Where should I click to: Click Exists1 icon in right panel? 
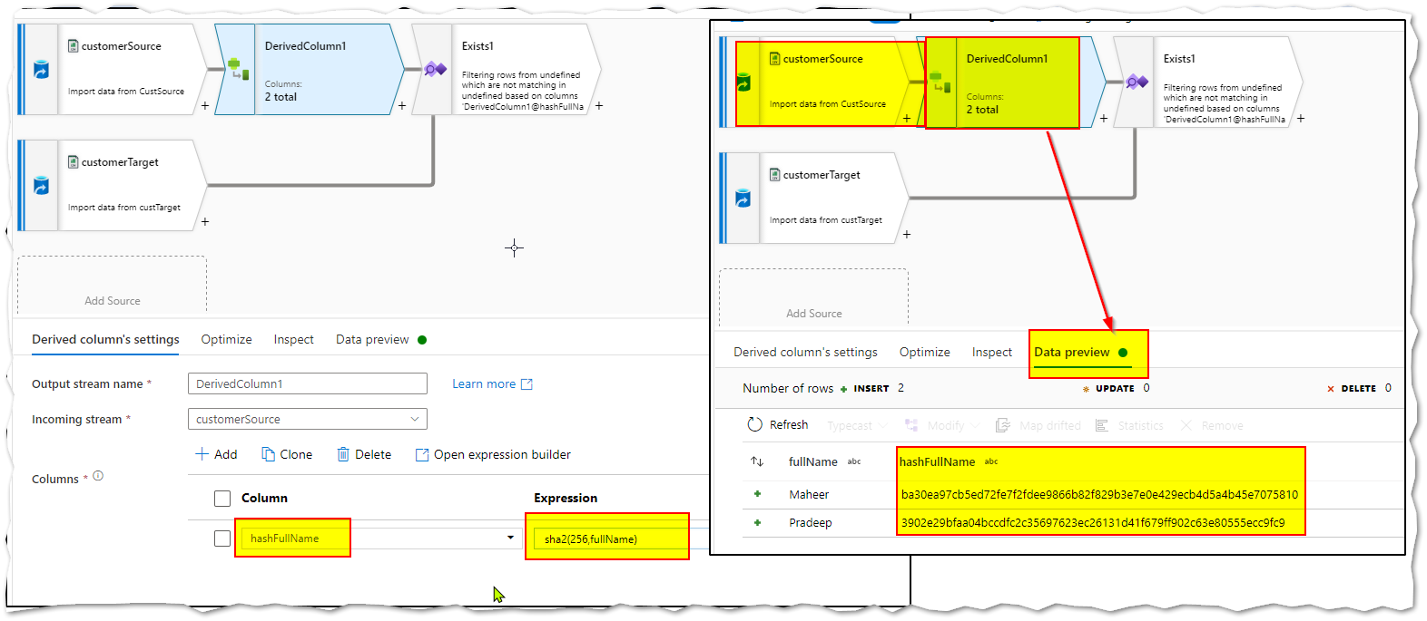point(1137,82)
